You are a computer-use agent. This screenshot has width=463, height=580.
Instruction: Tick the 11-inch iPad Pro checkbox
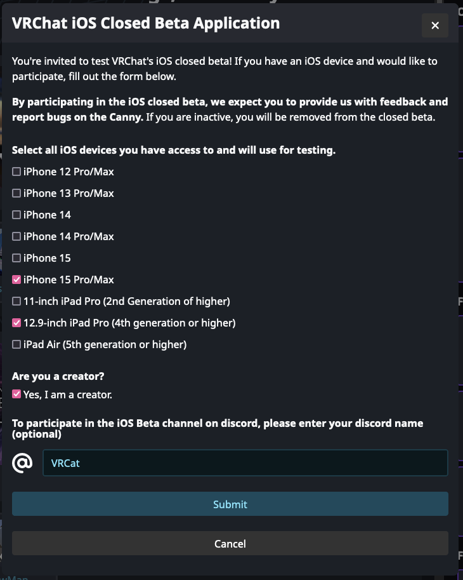16,301
